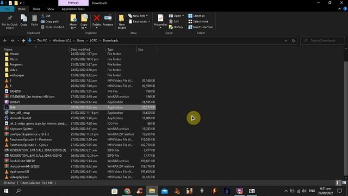Viewport: 348px width, 196px height.
Task: Open Windows Start menu
Action: [x=6, y=191]
